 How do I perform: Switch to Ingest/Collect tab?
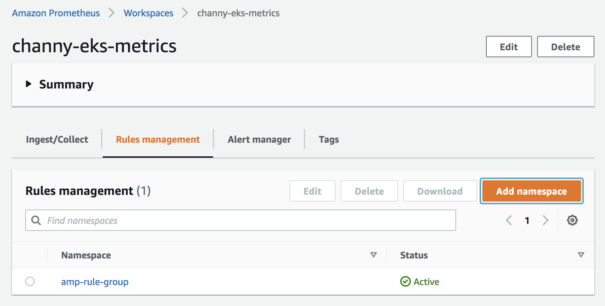[x=57, y=139]
